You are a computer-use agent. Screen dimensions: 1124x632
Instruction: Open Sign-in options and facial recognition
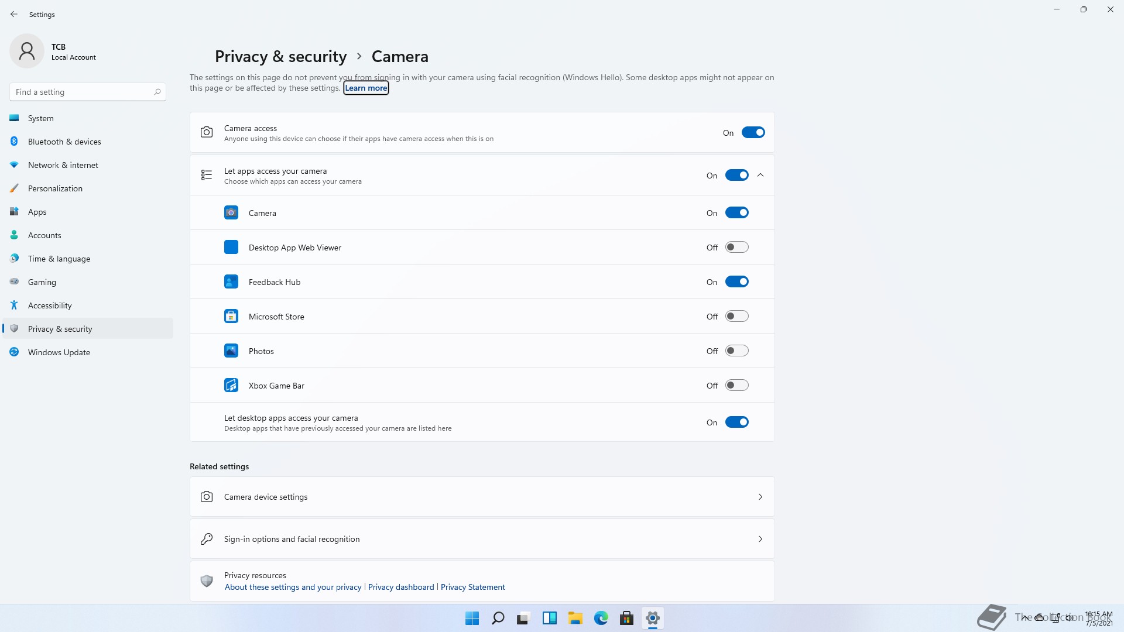(x=292, y=539)
